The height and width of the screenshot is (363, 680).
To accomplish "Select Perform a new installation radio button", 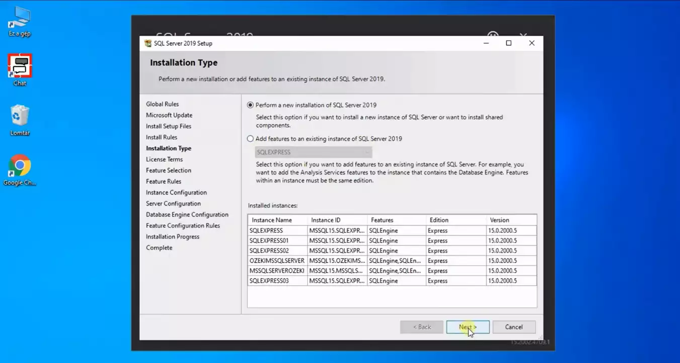I will point(250,105).
